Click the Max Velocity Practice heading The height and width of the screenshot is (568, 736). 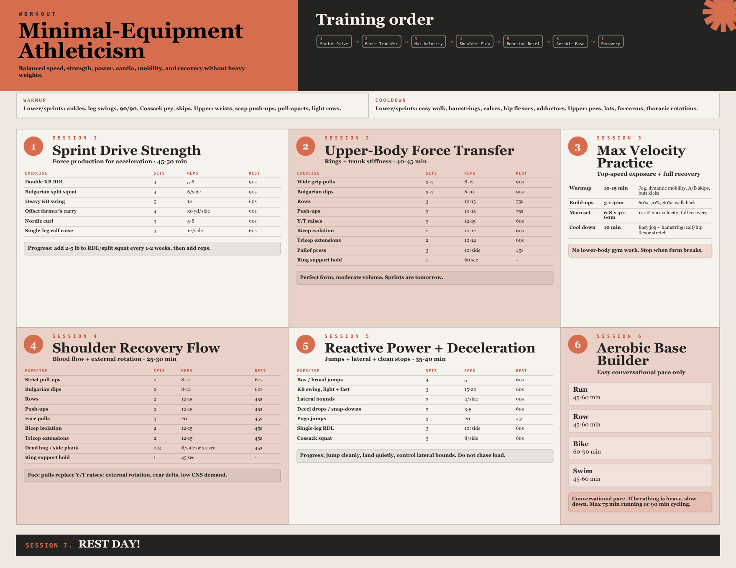click(641, 157)
